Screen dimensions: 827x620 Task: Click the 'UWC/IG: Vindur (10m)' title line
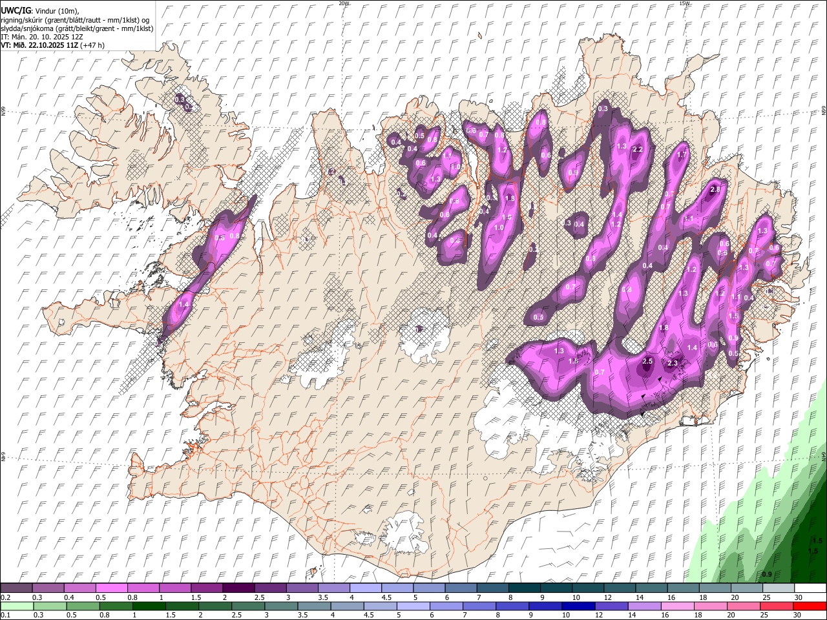pyautogui.click(x=40, y=11)
